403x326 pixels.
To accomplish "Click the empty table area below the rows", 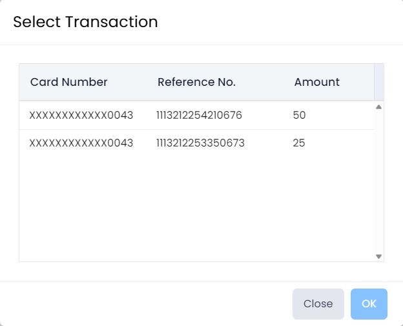I will pos(194,207).
